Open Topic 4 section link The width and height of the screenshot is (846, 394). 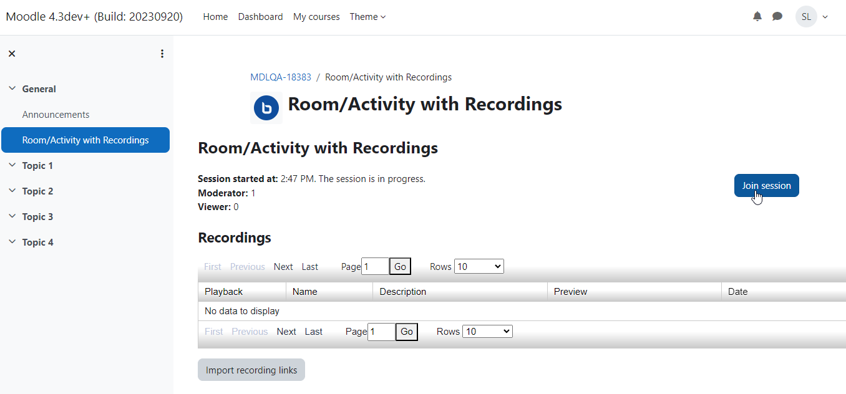37,242
